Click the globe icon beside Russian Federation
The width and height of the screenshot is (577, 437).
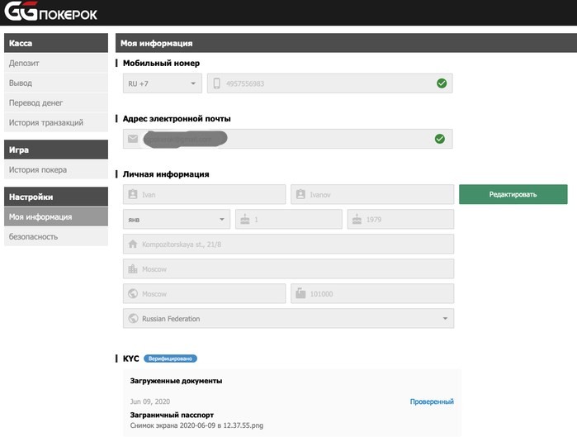click(132, 318)
